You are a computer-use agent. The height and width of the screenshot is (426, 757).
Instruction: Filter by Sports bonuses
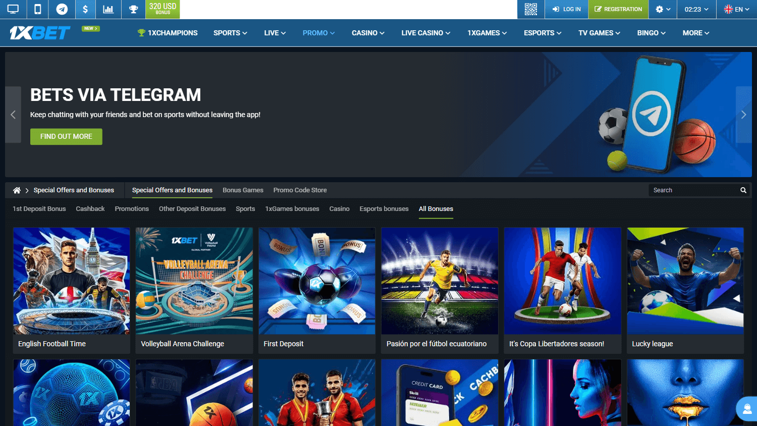(245, 209)
